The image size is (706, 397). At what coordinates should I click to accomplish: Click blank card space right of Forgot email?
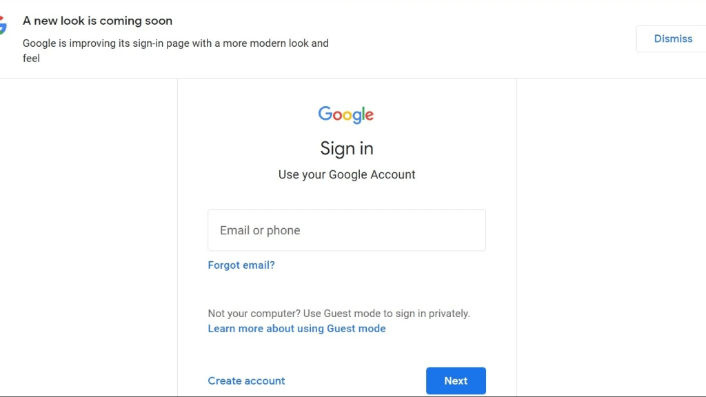386,265
